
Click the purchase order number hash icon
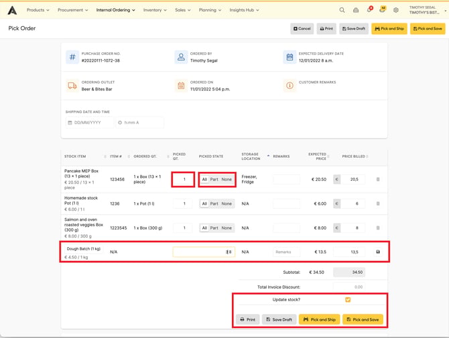72,57
